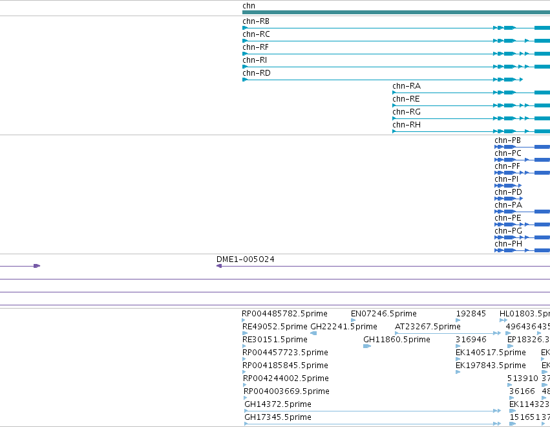Click the chn-RF transcript label
The height and width of the screenshot is (427, 550).
(x=255, y=47)
